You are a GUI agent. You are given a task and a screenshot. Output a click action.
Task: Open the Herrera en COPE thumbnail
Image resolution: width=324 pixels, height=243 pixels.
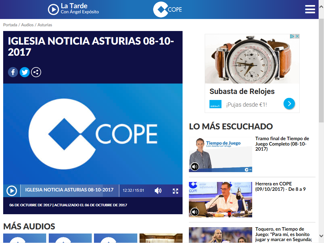(221, 200)
